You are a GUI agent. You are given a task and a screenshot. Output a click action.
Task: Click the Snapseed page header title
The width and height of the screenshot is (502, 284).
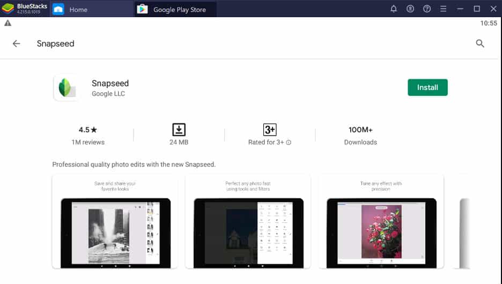pyautogui.click(x=55, y=43)
